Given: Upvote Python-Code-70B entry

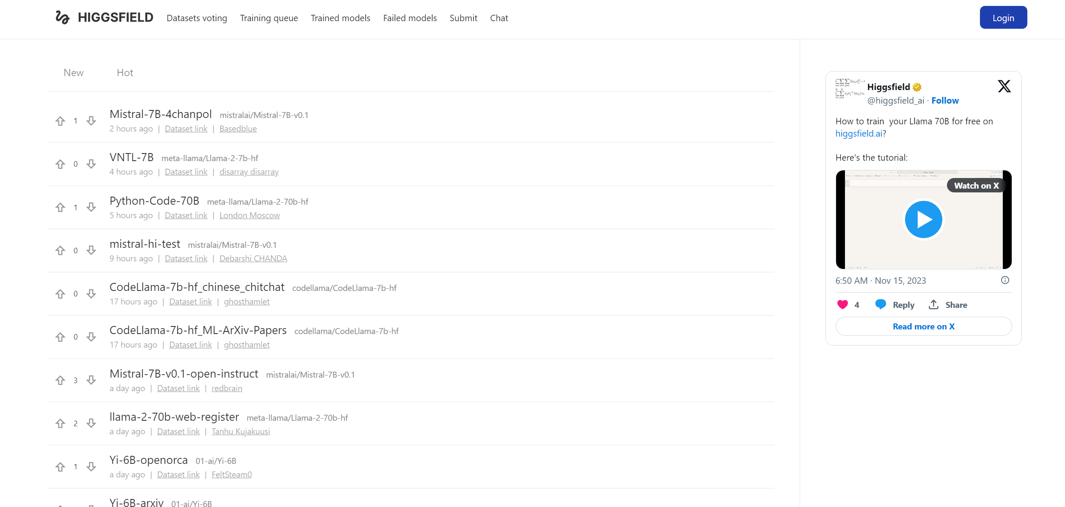Looking at the screenshot, I should click(61, 207).
